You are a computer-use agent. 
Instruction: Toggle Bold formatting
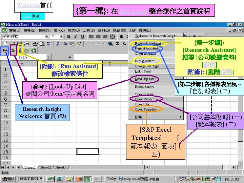(x=68, y=37)
